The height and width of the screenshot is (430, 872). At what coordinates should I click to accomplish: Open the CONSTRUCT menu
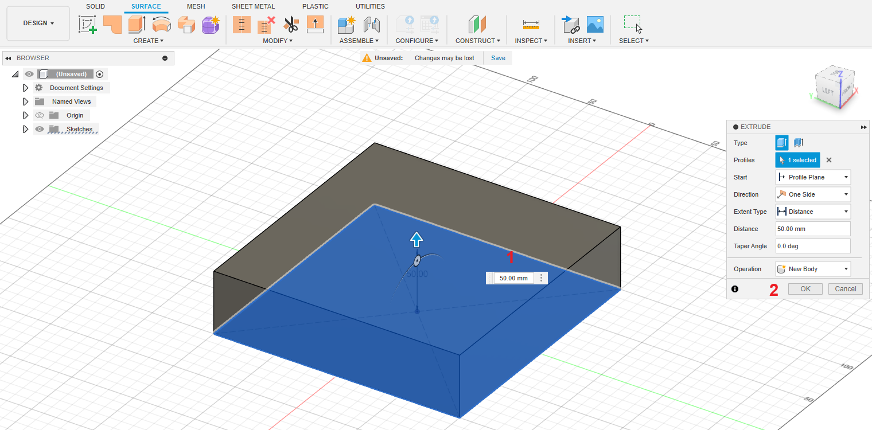pos(478,41)
